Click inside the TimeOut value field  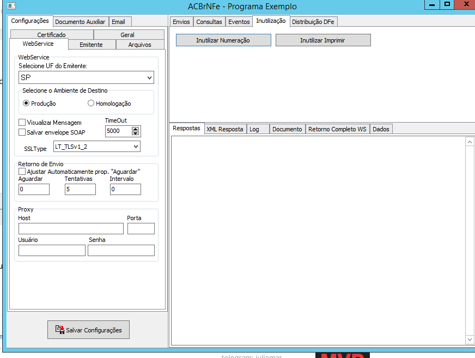[x=118, y=131]
